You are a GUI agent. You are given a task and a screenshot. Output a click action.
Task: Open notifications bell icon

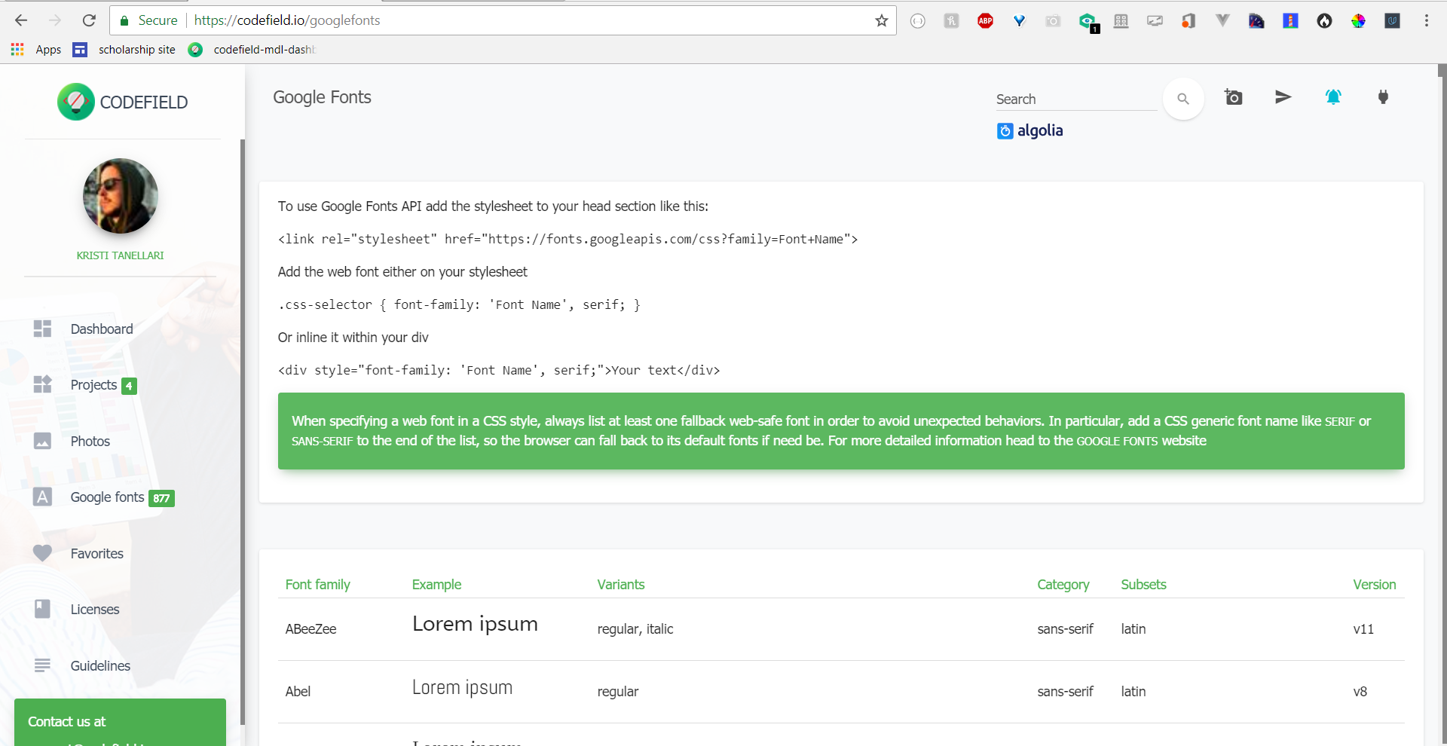tap(1333, 97)
